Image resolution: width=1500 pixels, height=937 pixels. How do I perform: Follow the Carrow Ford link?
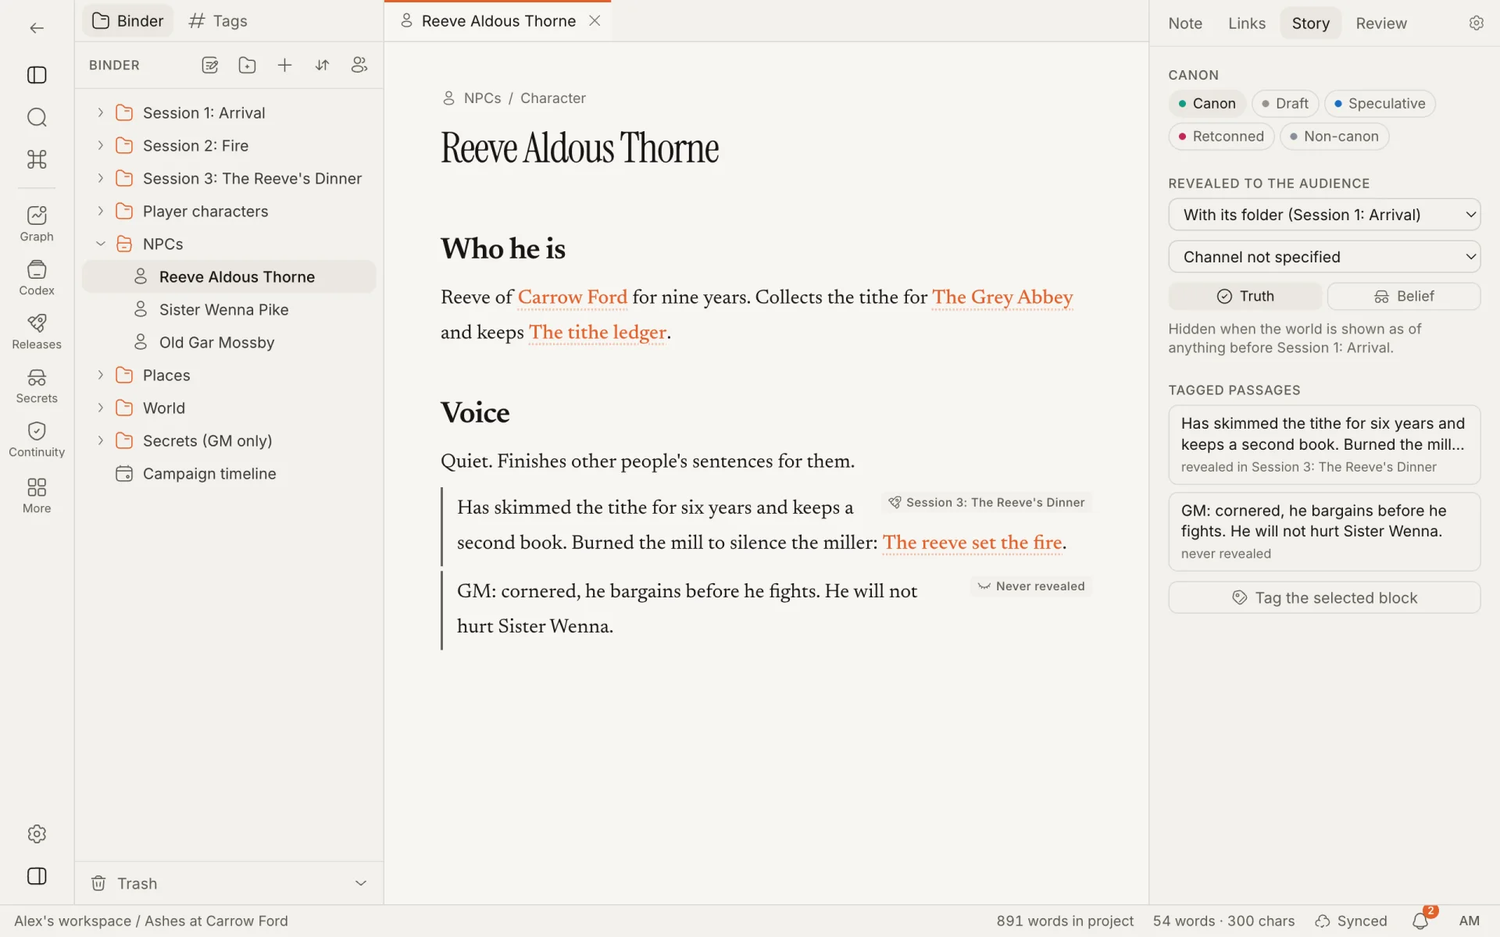tap(573, 297)
